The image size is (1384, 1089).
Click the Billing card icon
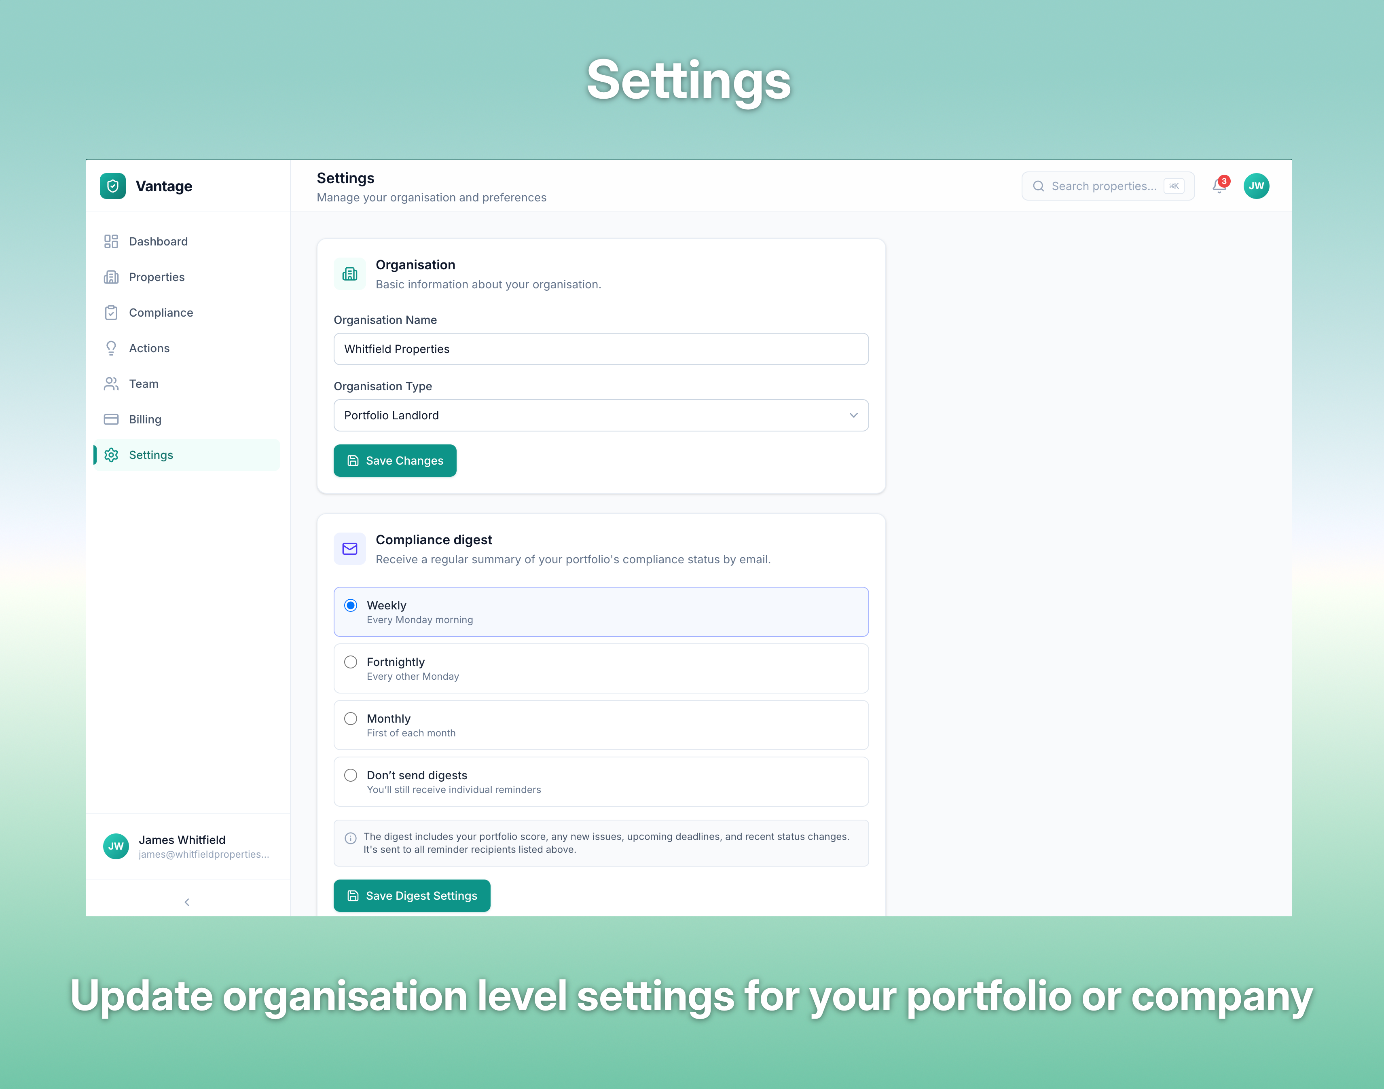pyautogui.click(x=111, y=419)
